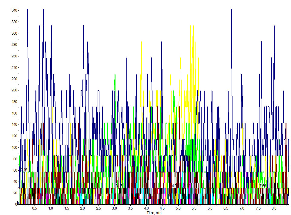Click the x-axis time value '7.5'
Viewport: 291px width, 215px height.
(x=258, y=208)
